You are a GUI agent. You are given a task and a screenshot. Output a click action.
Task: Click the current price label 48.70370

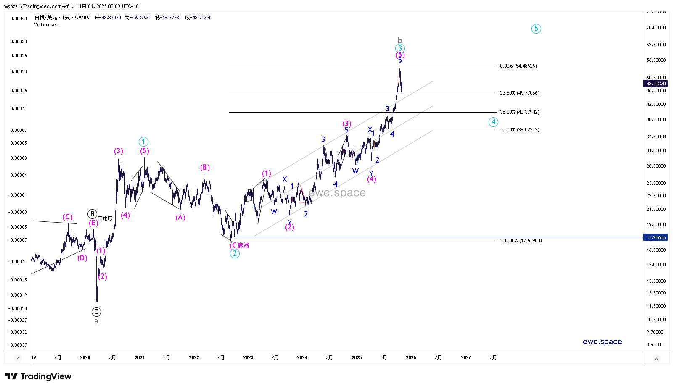pyautogui.click(x=656, y=84)
